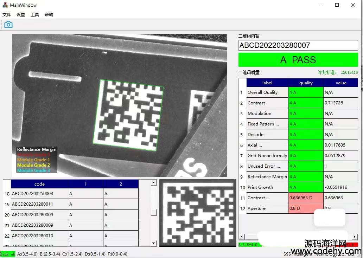The width and height of the screenshot is (363, 258).
Task: Select the Decode row label
Action: tap(255, 134)
